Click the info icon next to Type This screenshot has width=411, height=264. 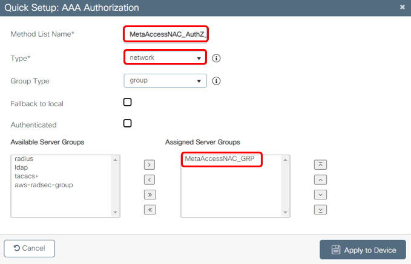point(216,58)
